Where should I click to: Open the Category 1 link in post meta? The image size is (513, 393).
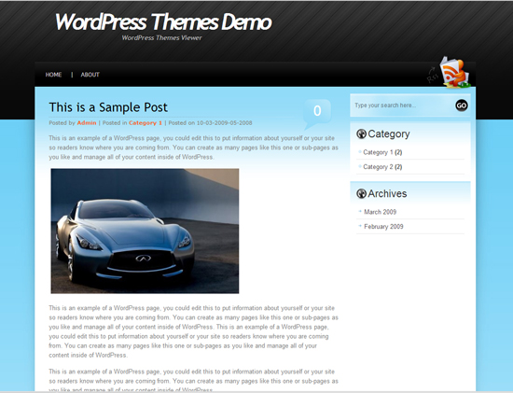point(146,123)
